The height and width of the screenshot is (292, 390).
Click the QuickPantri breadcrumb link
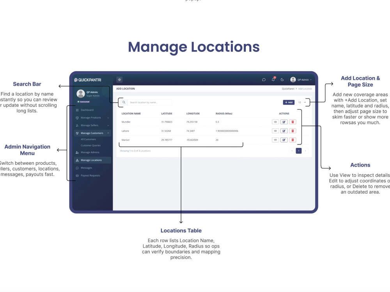point(288,89)
